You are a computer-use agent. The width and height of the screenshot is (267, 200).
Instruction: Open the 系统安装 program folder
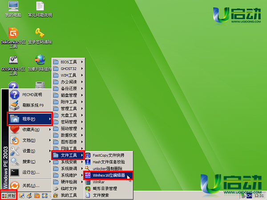pyautogui.click(x=68, y=162)
